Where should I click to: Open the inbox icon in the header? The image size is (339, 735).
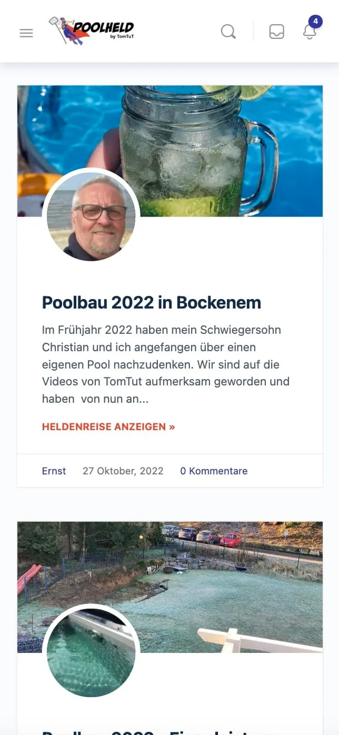click(x=276, y=32)
